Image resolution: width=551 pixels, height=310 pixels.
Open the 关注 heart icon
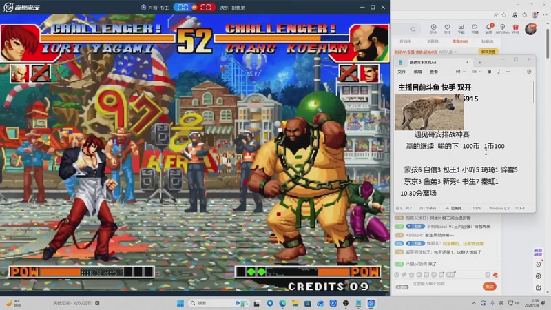click(x=447, y=29)
